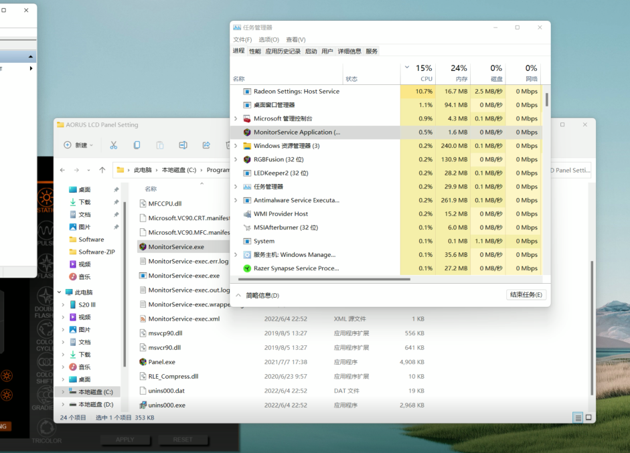
Task: Click the Panel.exe file icon
Action: coord(143,362)
